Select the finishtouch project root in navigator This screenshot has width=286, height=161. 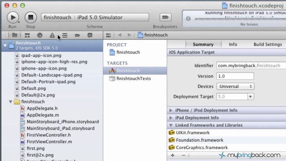pyautogui.click(x=52, y=45)
